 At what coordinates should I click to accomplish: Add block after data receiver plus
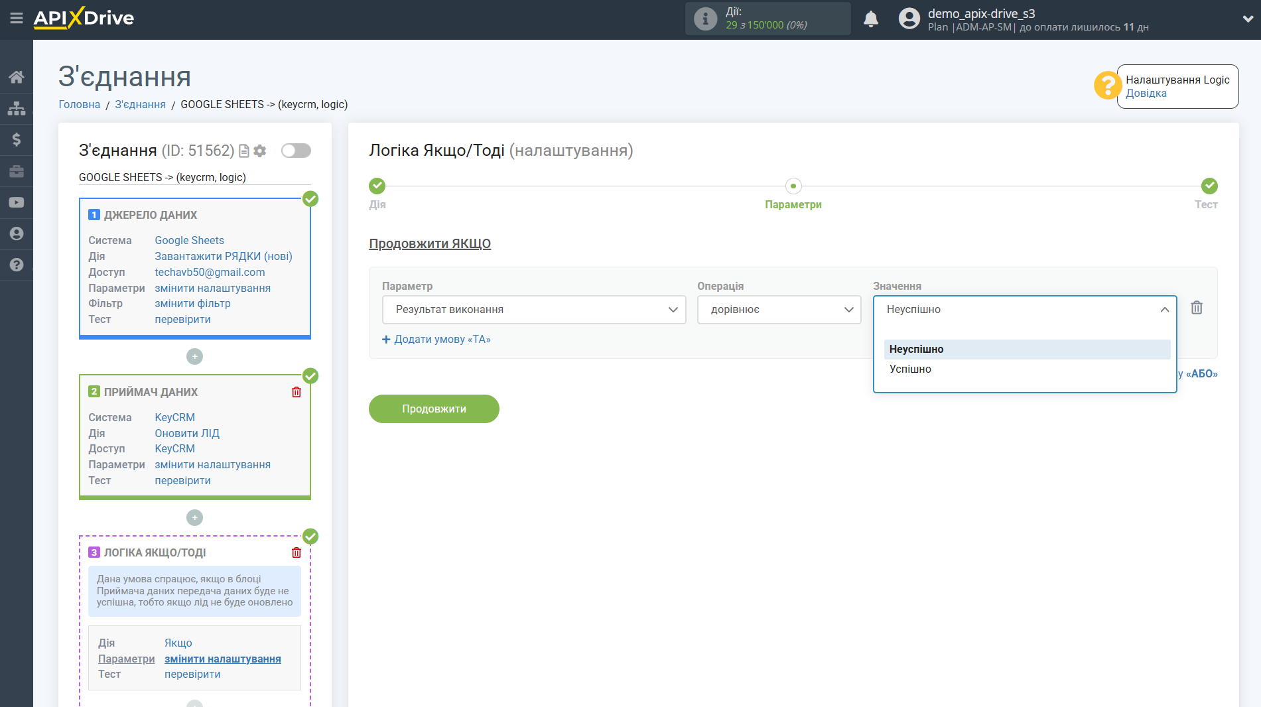[194, 517]
